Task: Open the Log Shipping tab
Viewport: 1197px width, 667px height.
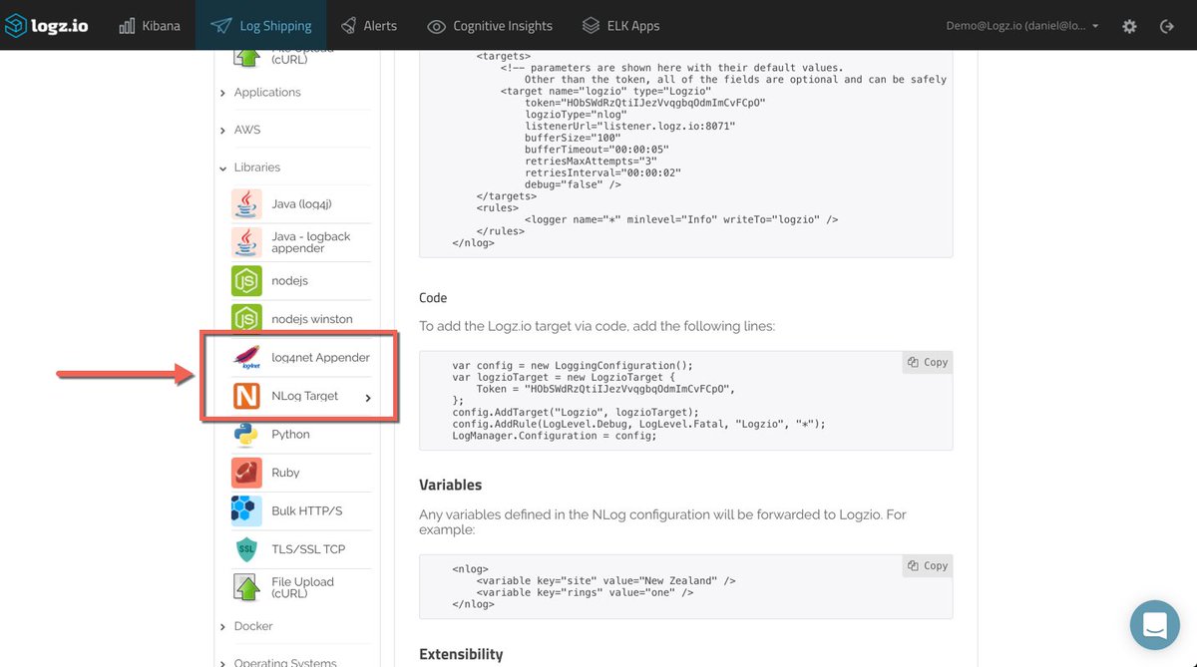Action: [261, 25]
